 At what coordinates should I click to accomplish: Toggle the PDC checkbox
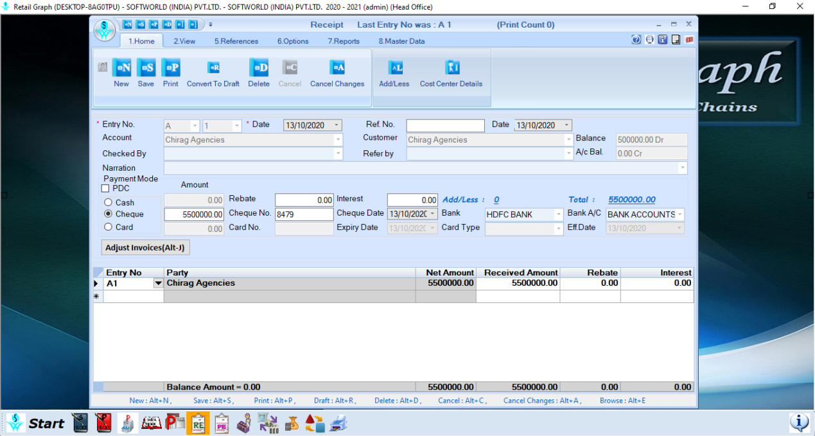pyautogui.click(x=105, y=189)
